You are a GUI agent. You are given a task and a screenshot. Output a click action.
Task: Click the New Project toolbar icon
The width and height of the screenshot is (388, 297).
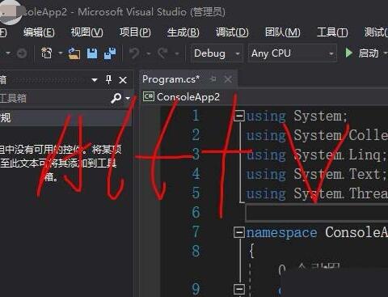click(x=46, y=53)
